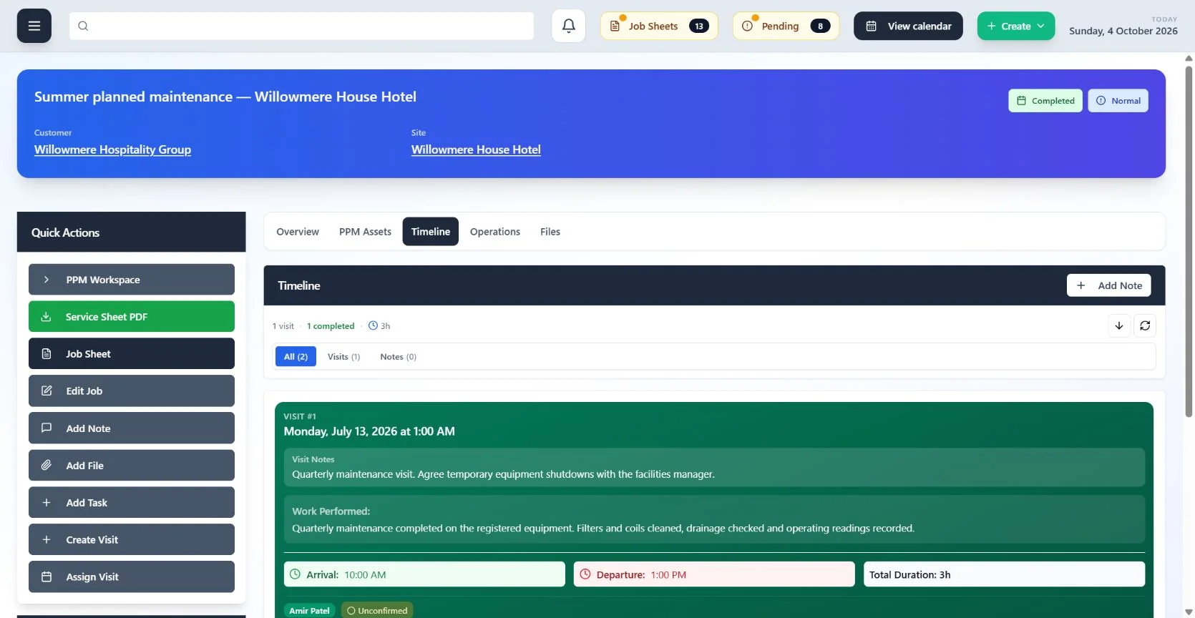
Task: Open Pending items button
Action: 786,26
